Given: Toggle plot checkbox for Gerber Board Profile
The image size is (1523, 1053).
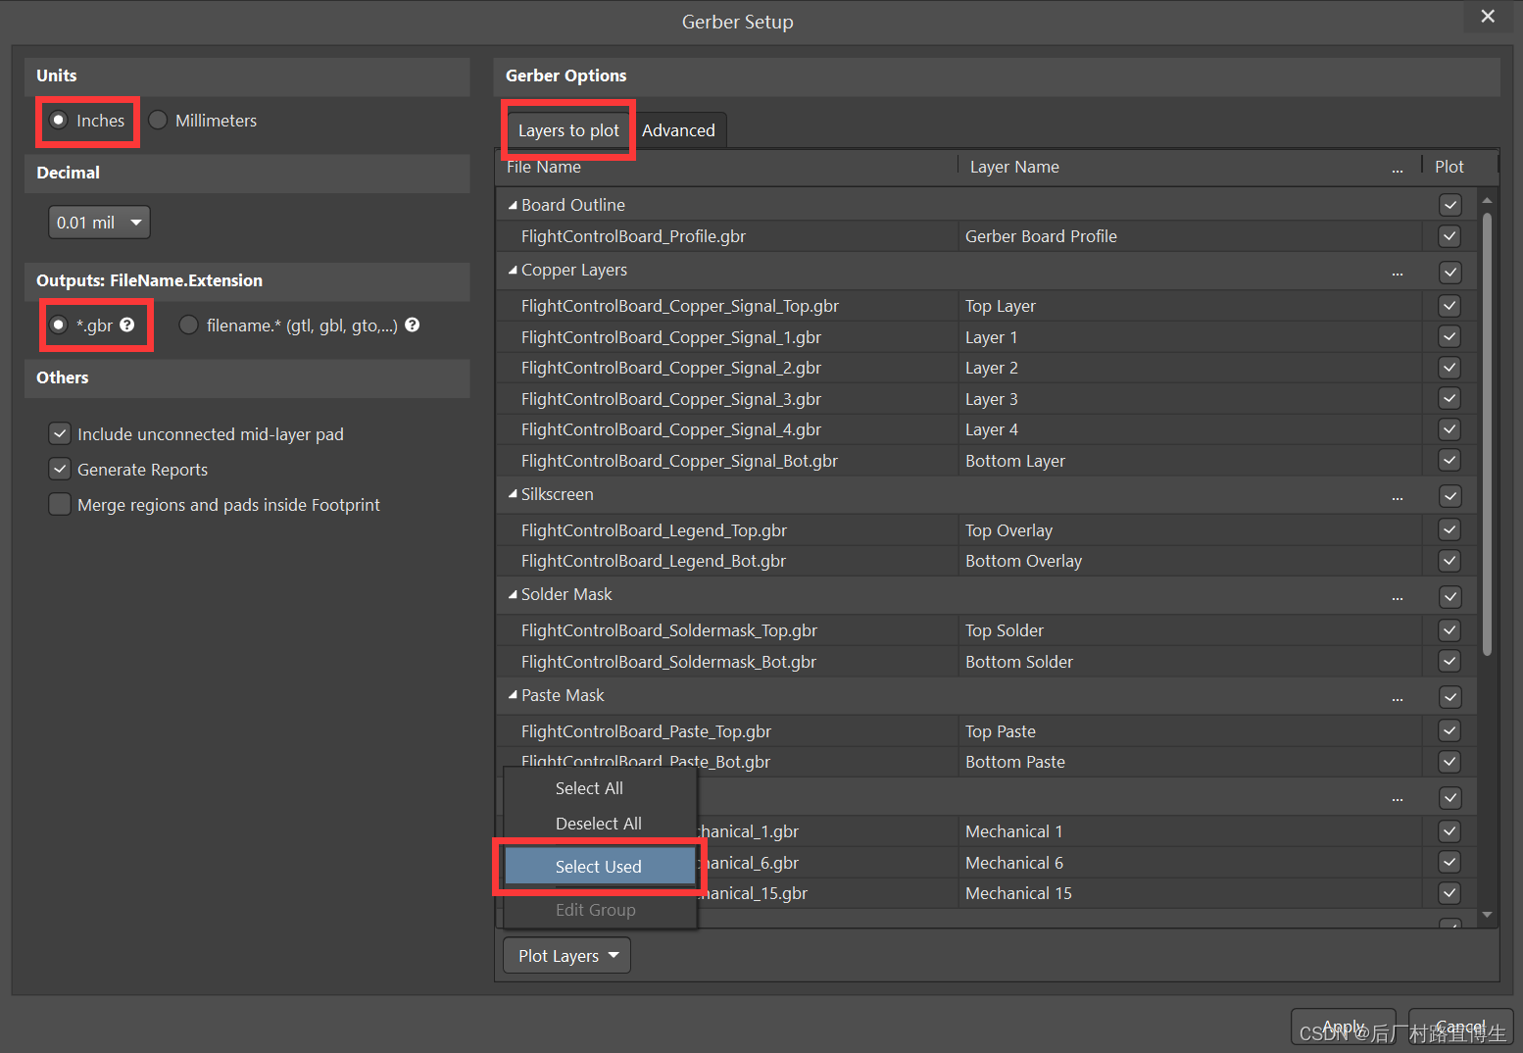Looking at the screenshot, I should tap(1450, 236).
